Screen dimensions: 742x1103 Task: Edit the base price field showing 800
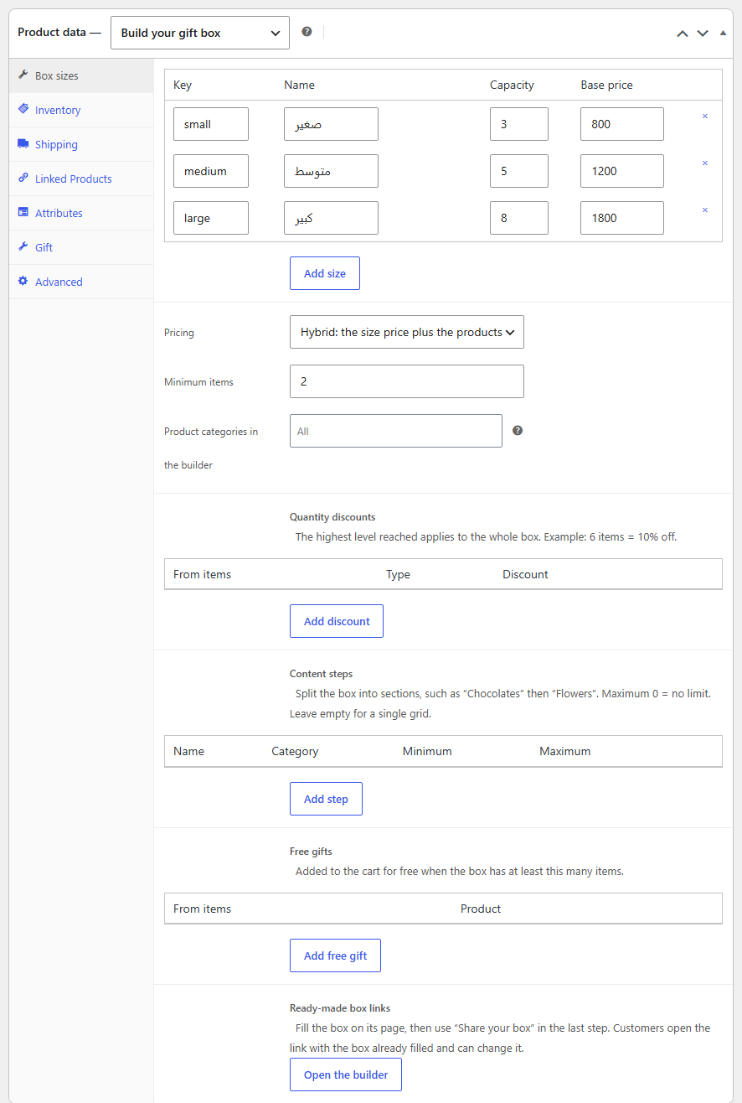click(622, 124)
